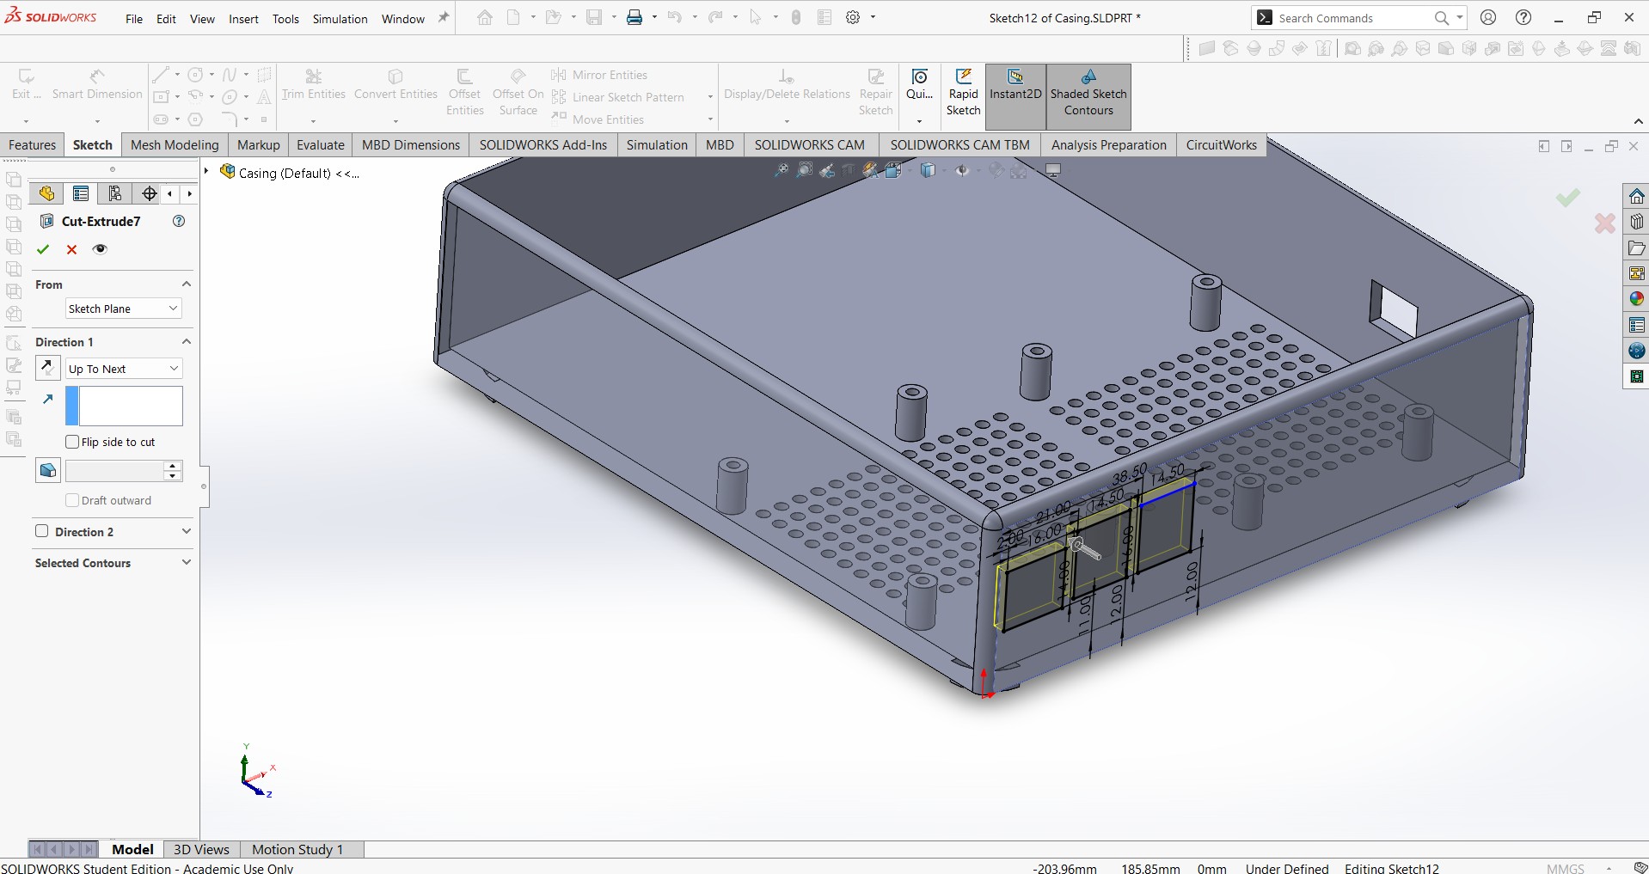Enable Rapid Sketch tool
1649x874 pixels.
point(963,93)
